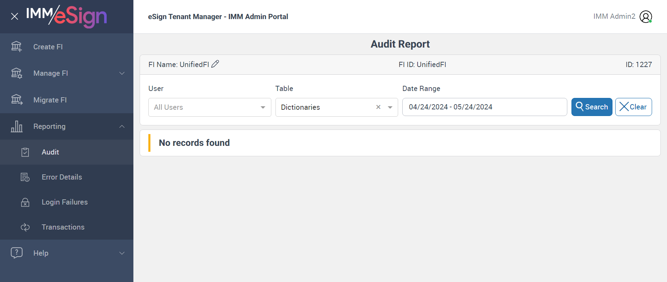Collapse the Reporting section chevron
The height and width of the screenshot is (282, 667).
[122, 126]
